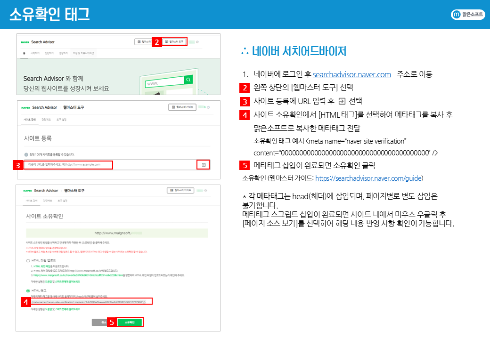Select the HTML 태그 radio button
The height and width of the screenshot is (339, 490).
[x=28, y=291]
